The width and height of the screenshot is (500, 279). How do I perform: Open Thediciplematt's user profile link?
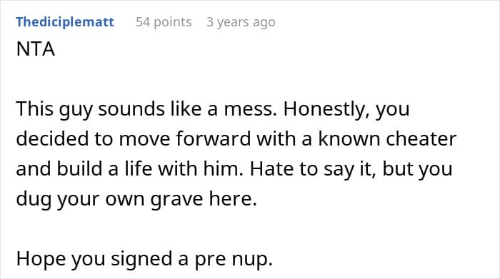click(65, 22)
